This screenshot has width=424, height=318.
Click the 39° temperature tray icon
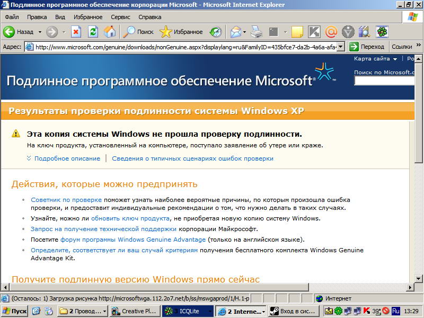coord(376,311)
